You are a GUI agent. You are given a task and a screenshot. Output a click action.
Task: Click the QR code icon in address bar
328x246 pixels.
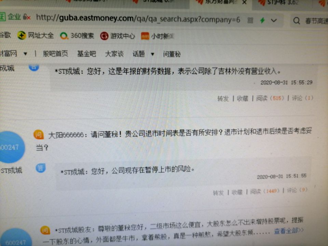[x=250, y=20]
